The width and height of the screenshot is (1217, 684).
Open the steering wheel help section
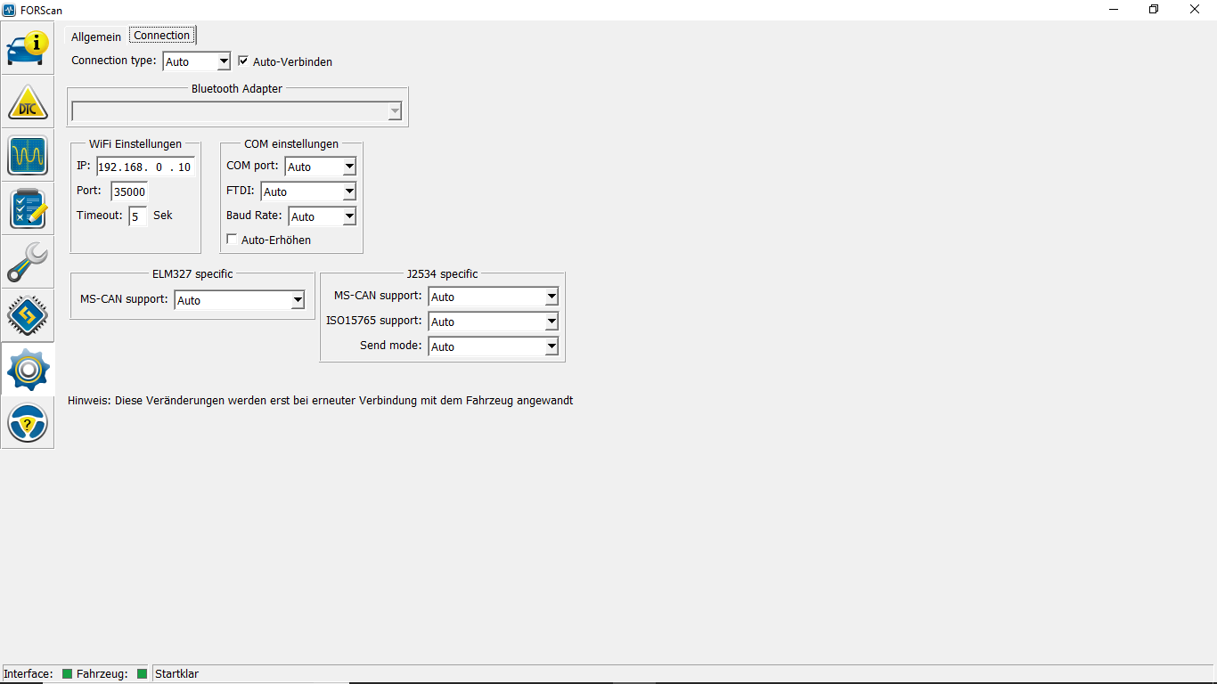tap(28, 423)
